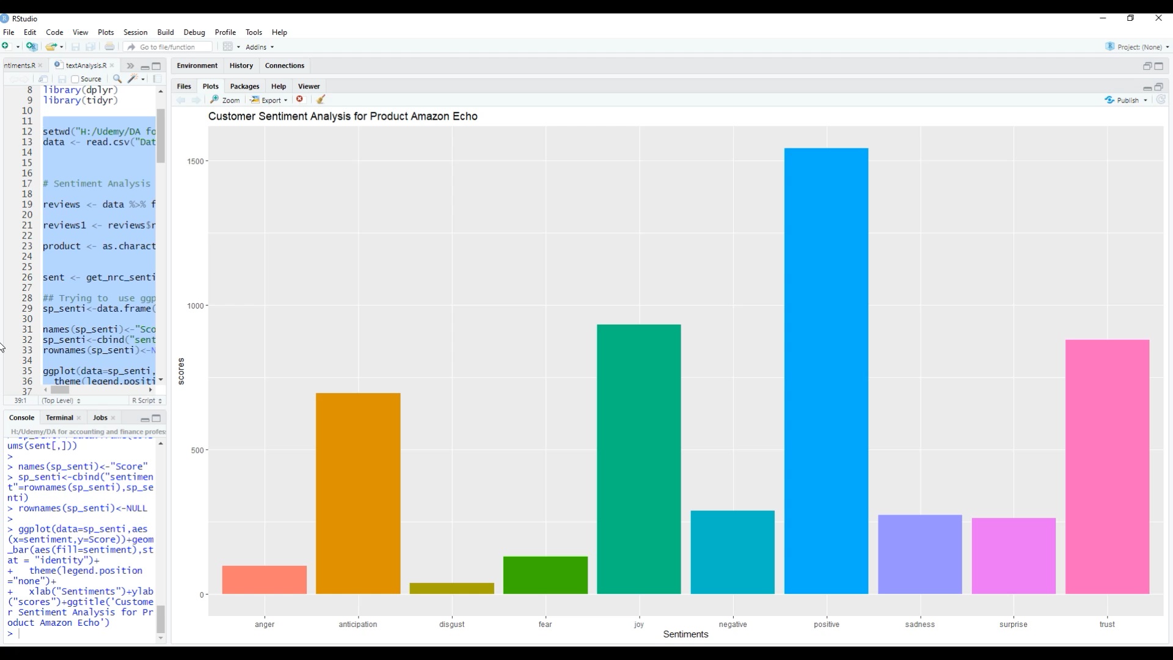Click the editor horizontal scrollbar thumb
This screenshot has width=1173, height=660.
click(x=60, y=390)
